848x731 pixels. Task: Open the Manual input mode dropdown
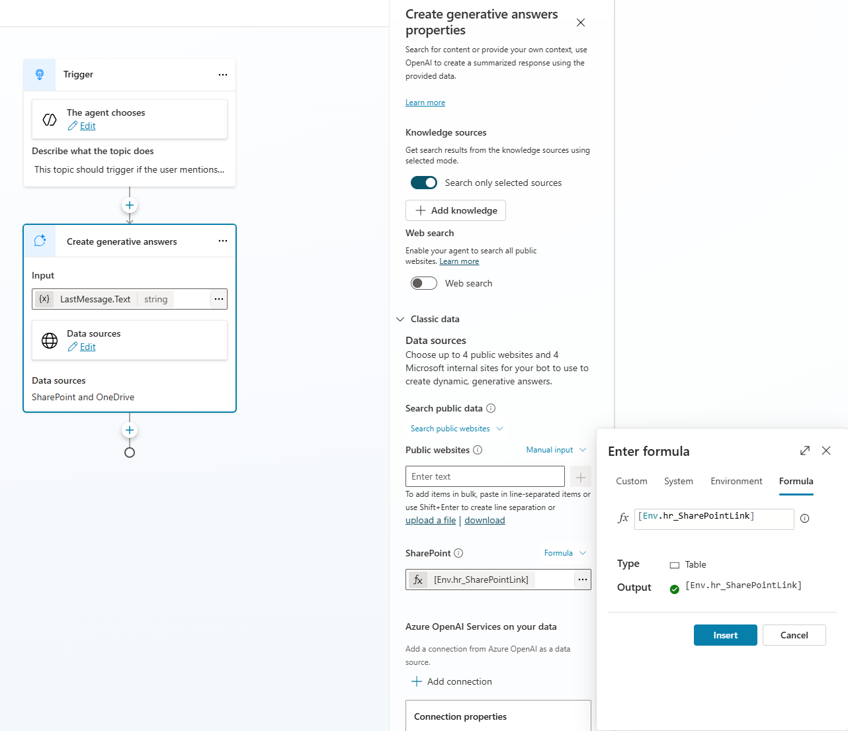click(556, 450)
